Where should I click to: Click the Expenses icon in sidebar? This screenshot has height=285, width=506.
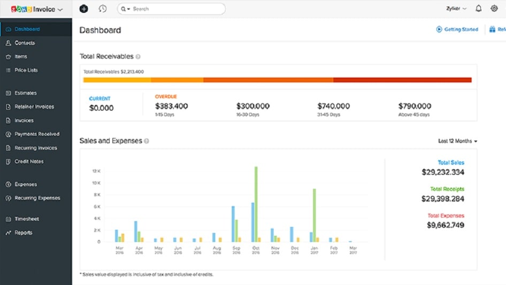tap(9, 184)
